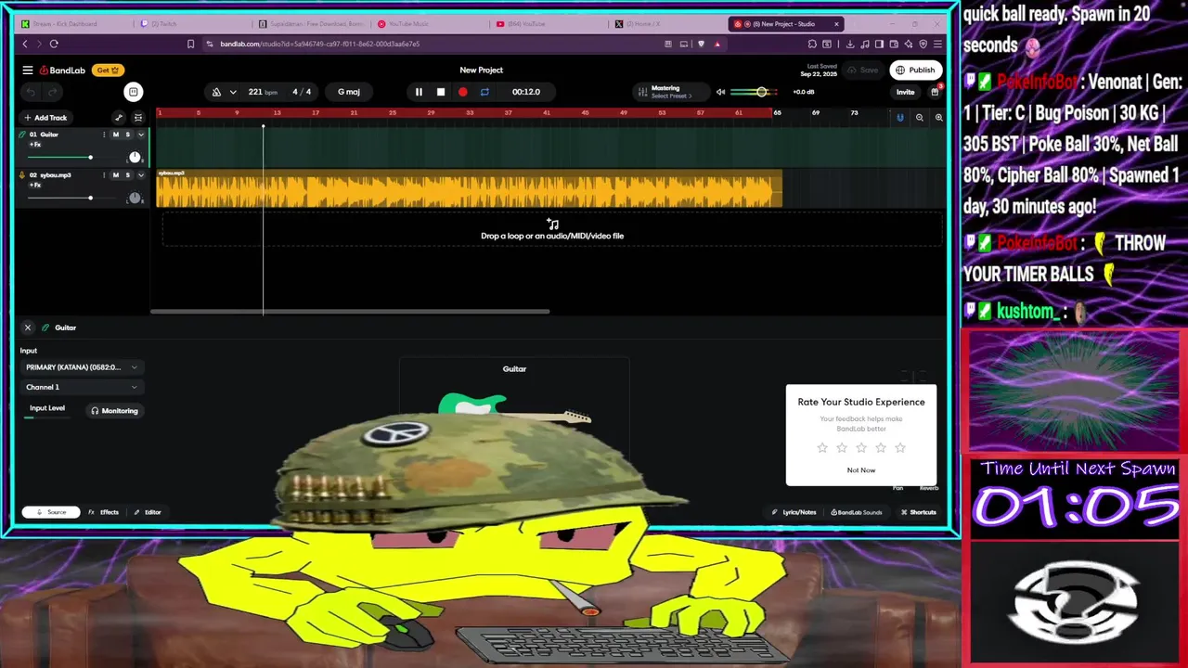Rate the studio with the fifth star

click(900, 448)
